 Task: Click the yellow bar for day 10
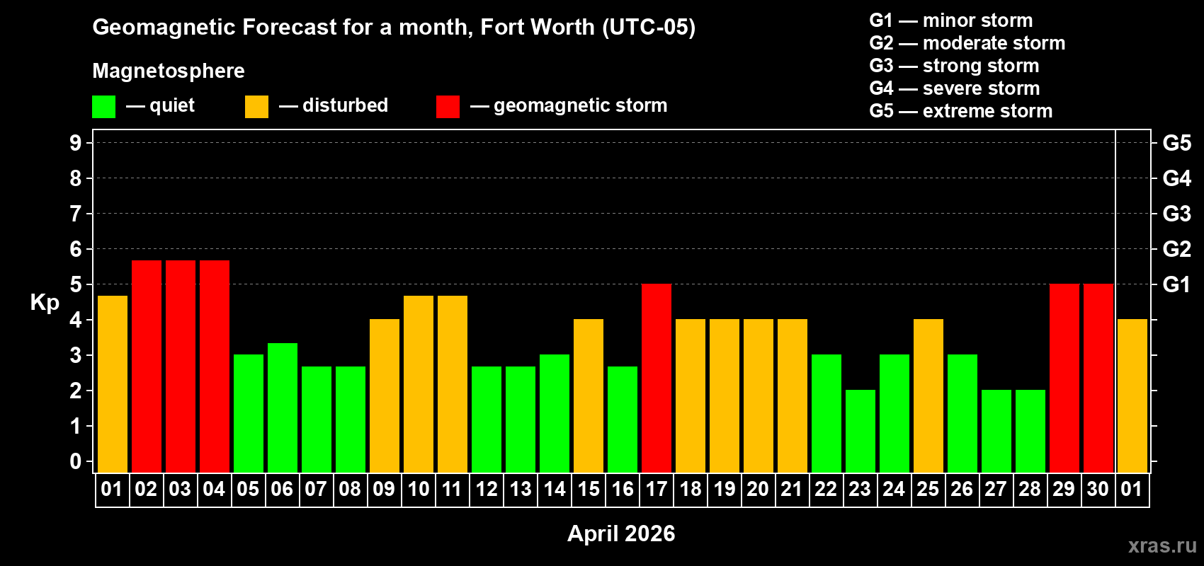click(x=419, y=384)
